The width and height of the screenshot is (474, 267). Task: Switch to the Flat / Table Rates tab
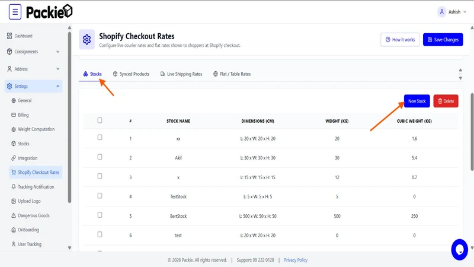pyautogui.click(x=232, y=74)
